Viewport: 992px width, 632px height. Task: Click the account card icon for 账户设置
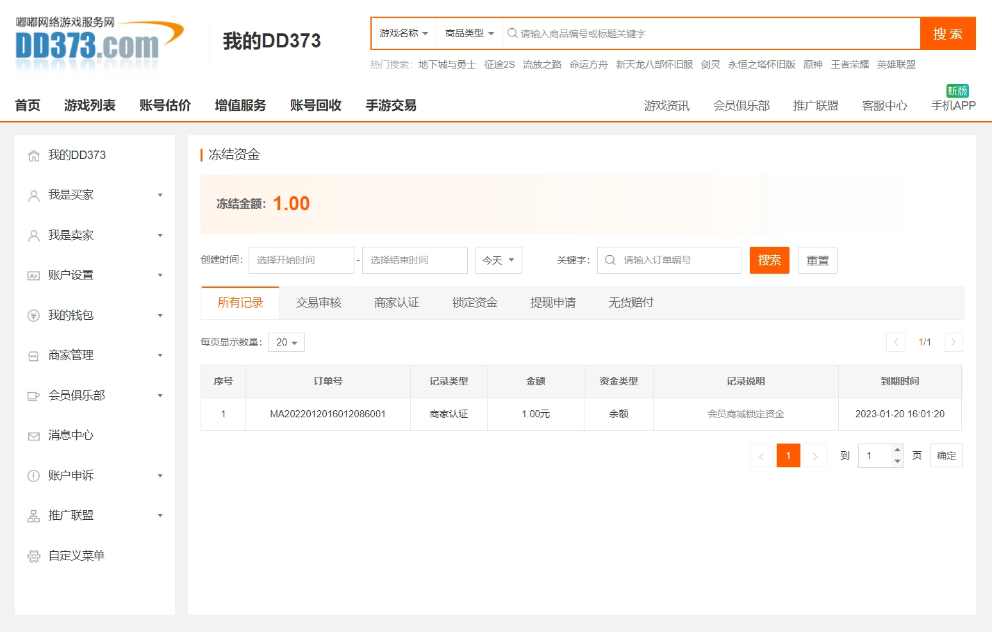[x=34, y=276]
